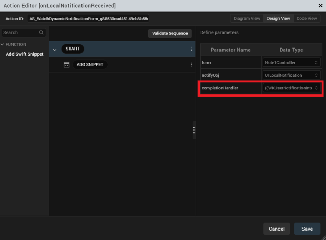Click the form parameter name cell
Screen dimensions: 326x240
click(x=231, y=63)
